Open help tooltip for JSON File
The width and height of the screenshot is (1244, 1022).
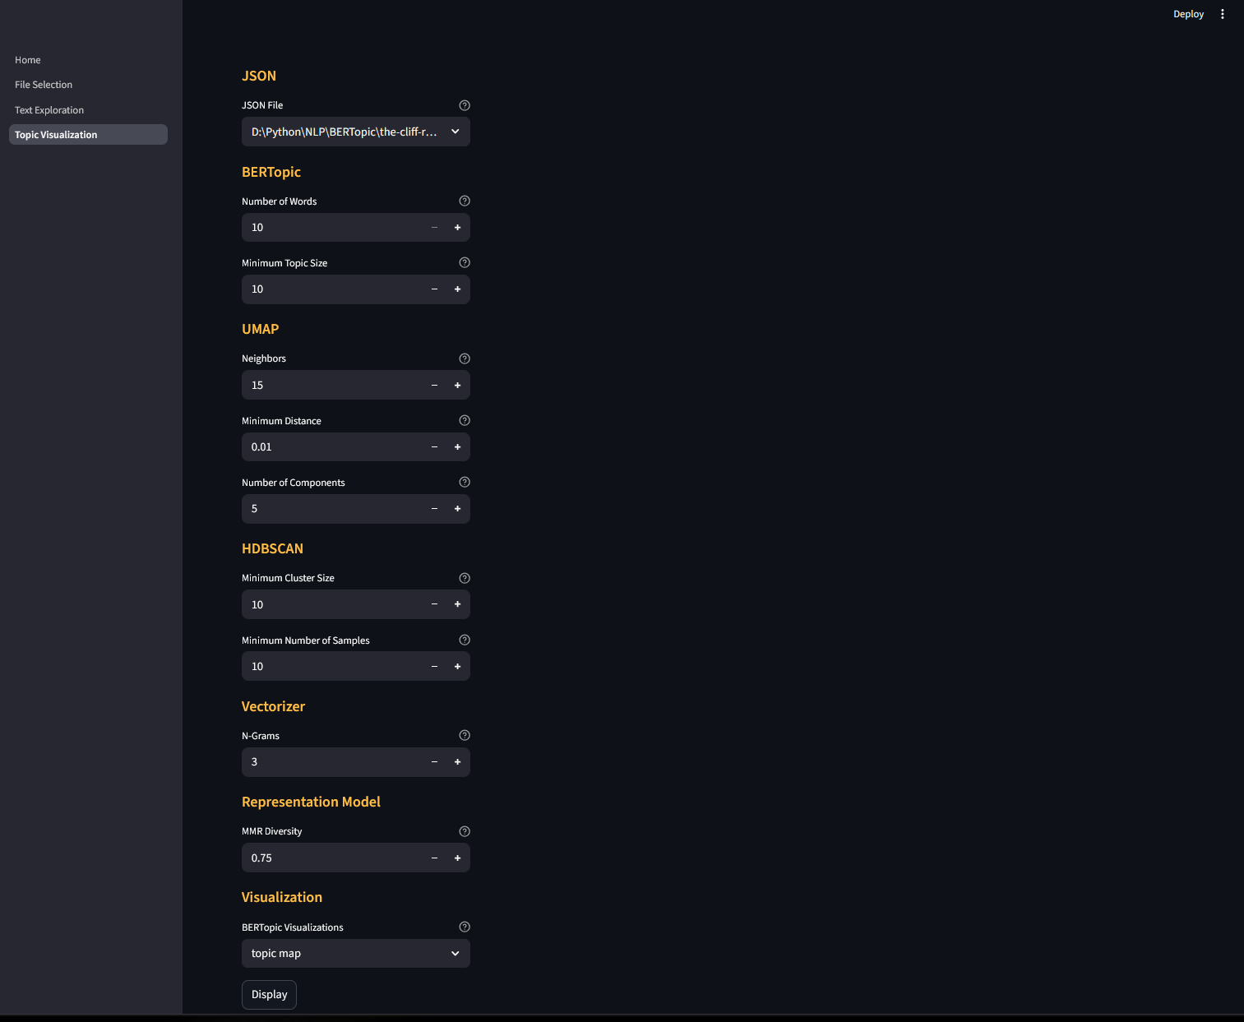pos(465,105)
